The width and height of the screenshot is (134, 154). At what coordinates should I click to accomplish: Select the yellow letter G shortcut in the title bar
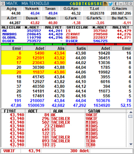point(89,4)
